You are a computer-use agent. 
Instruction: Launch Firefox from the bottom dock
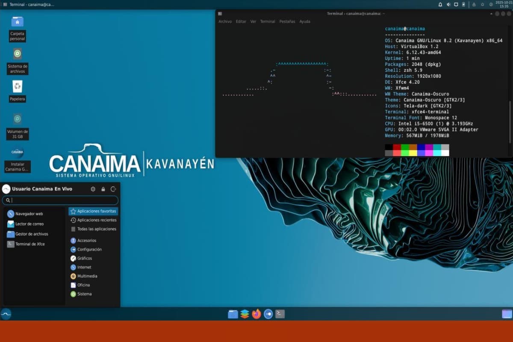(256, 314)
